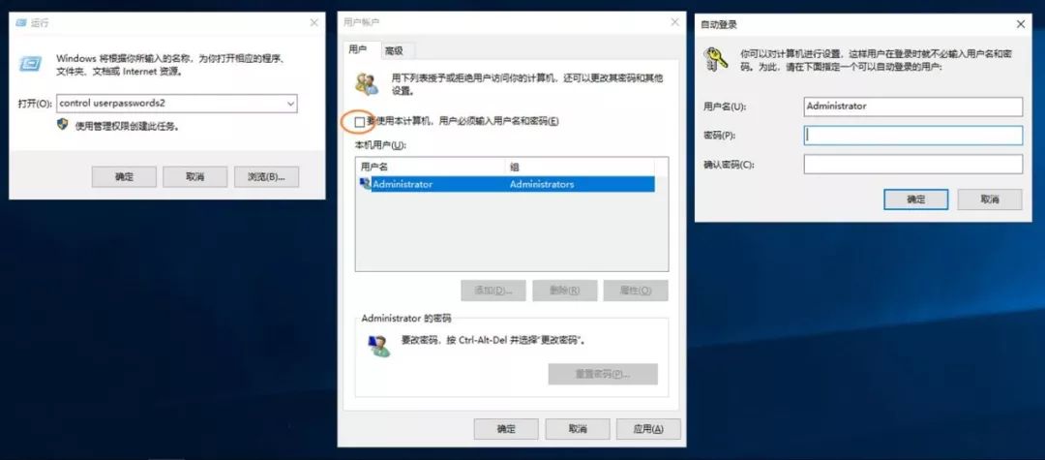Close the auto-login dialog
1045x460 pixels.
tap(1021, 24)
